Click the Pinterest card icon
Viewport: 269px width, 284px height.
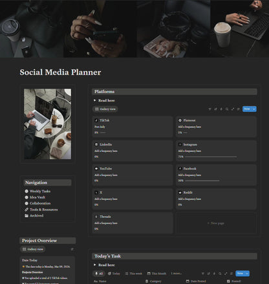pyautogui.click(x=180, y=120)
